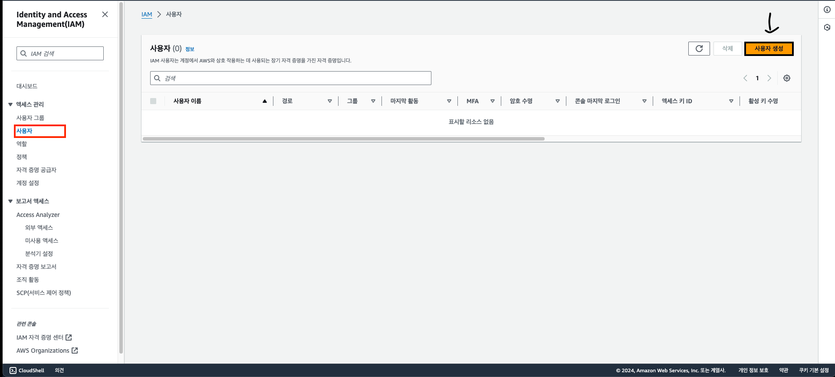Sort by 그룹 column arrow
Viewport: 835px width, 377px height.
(x=373, y=101)
